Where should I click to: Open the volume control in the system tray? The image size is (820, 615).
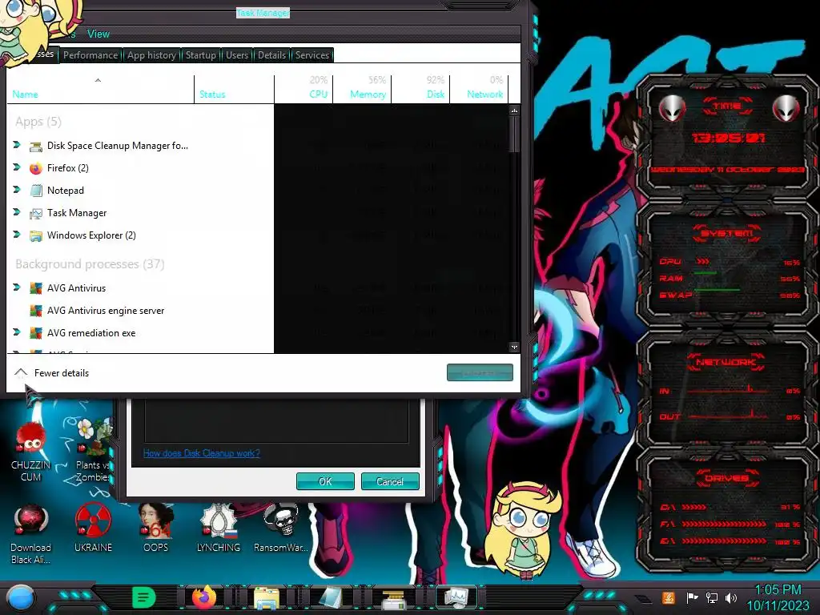pos(730,597)
